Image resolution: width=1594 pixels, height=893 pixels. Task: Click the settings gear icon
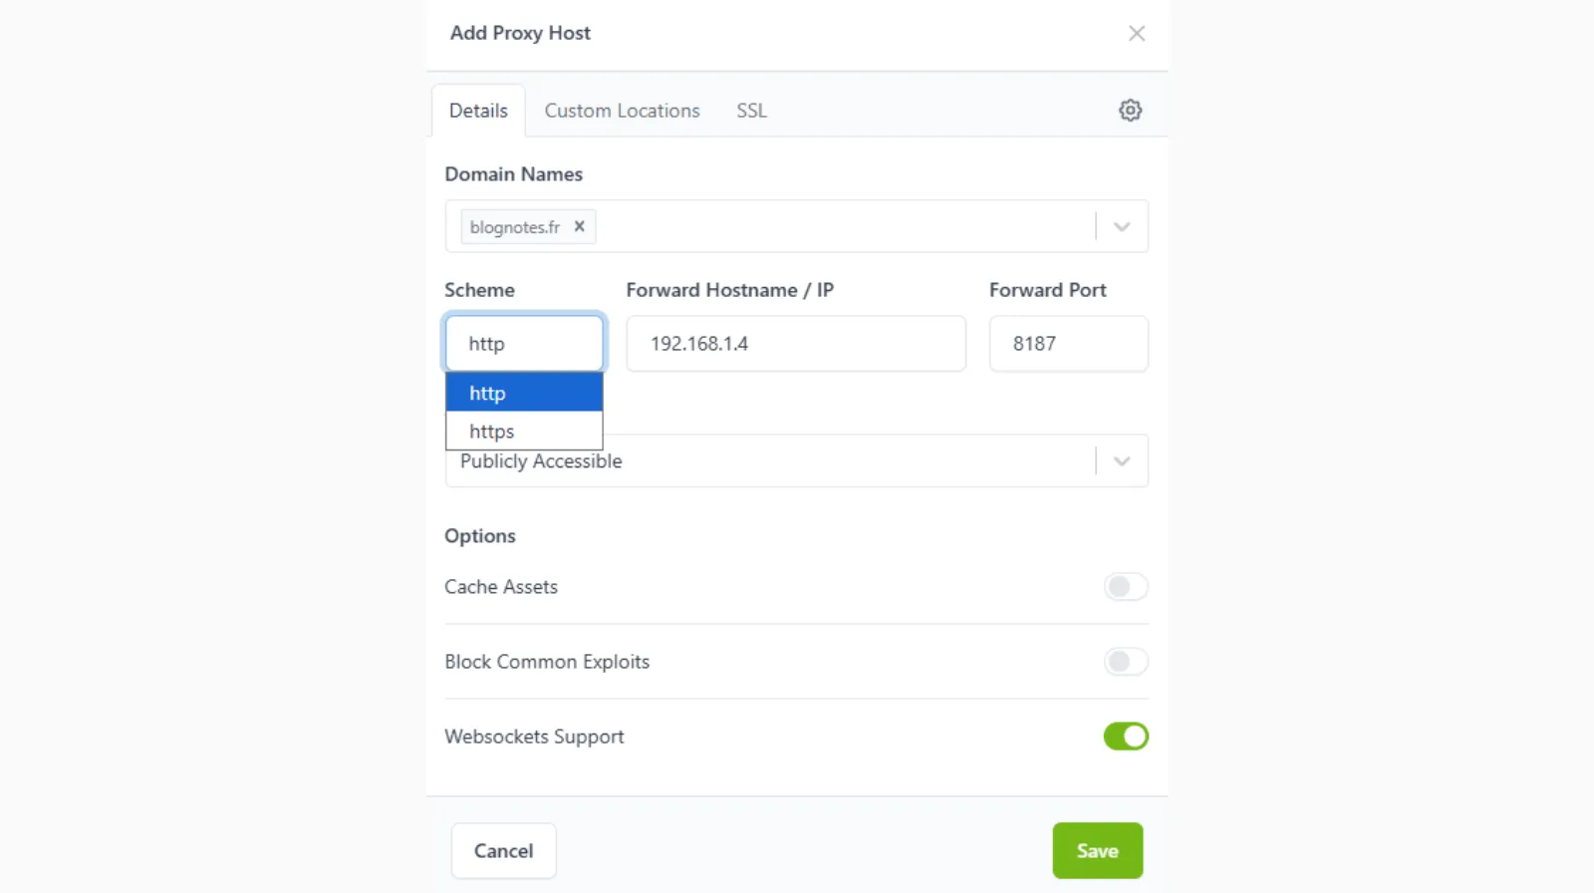pos(1130,111)
